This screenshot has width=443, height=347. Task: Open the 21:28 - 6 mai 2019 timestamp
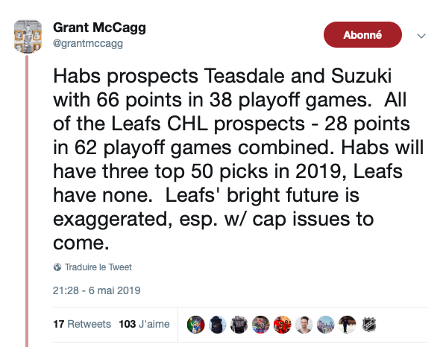pyautogui.click(x=97, y=290)
